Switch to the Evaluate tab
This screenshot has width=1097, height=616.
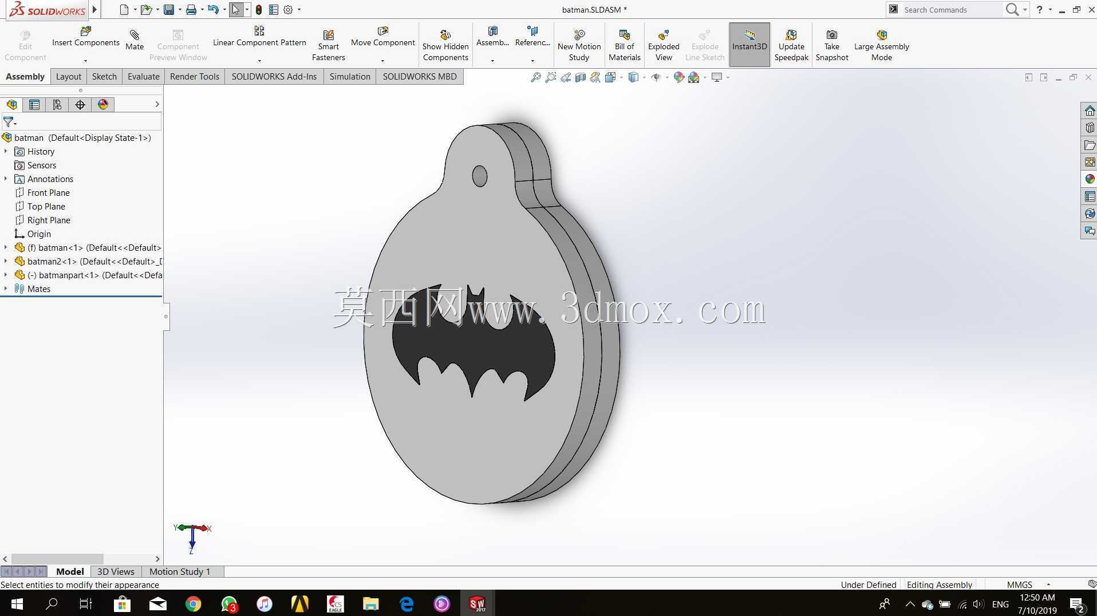point(143,77)
